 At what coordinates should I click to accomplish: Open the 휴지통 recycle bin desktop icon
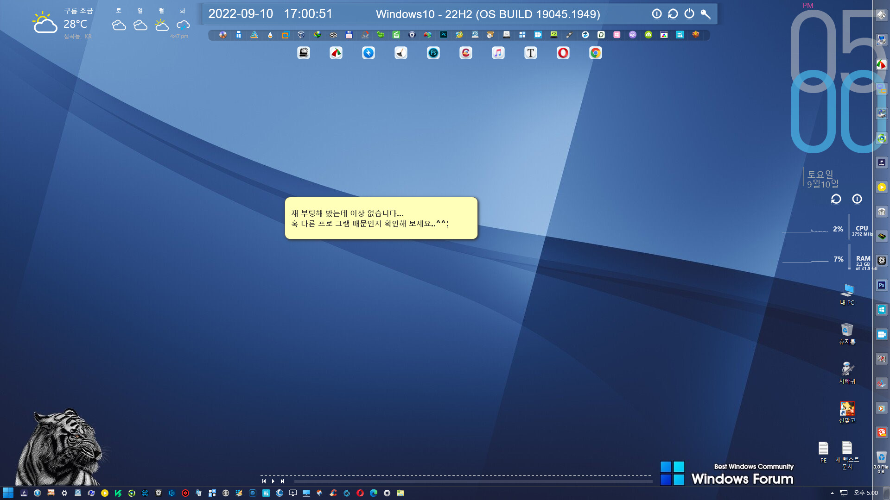tap(847, 334)
